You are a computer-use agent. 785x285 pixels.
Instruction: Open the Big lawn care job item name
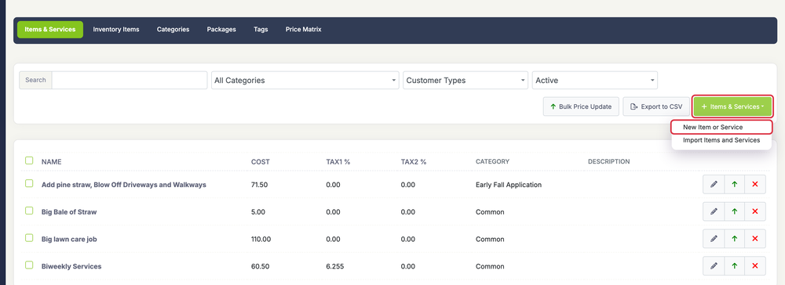click(69, 239)
